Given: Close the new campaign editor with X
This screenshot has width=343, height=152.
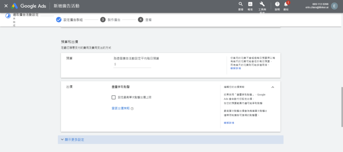Looking at the screenshot, I should pos(6,6).
